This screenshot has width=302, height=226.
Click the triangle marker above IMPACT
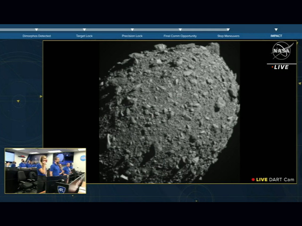[276, 30]
